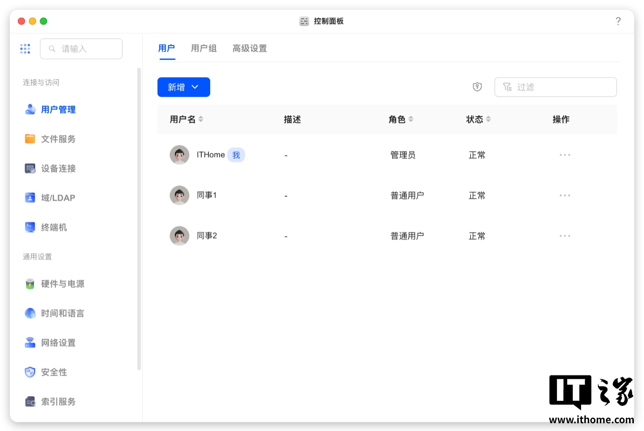Viewport: 644px width, 431px height.
Task: Expand the 新增 dropdown button
Action: click(x=184, y=87)
